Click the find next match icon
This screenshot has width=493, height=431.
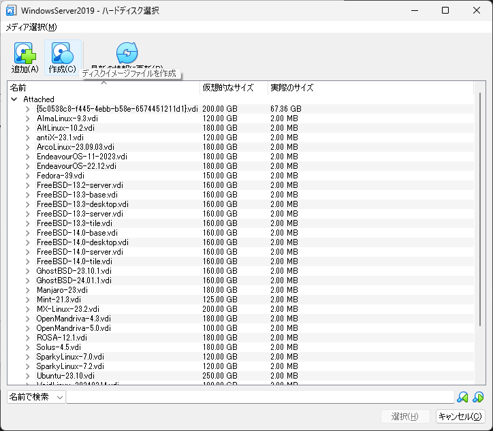[x=478, y=397]
